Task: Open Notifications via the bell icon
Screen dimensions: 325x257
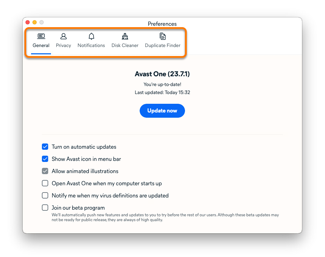Action: [x=91, y=36]
